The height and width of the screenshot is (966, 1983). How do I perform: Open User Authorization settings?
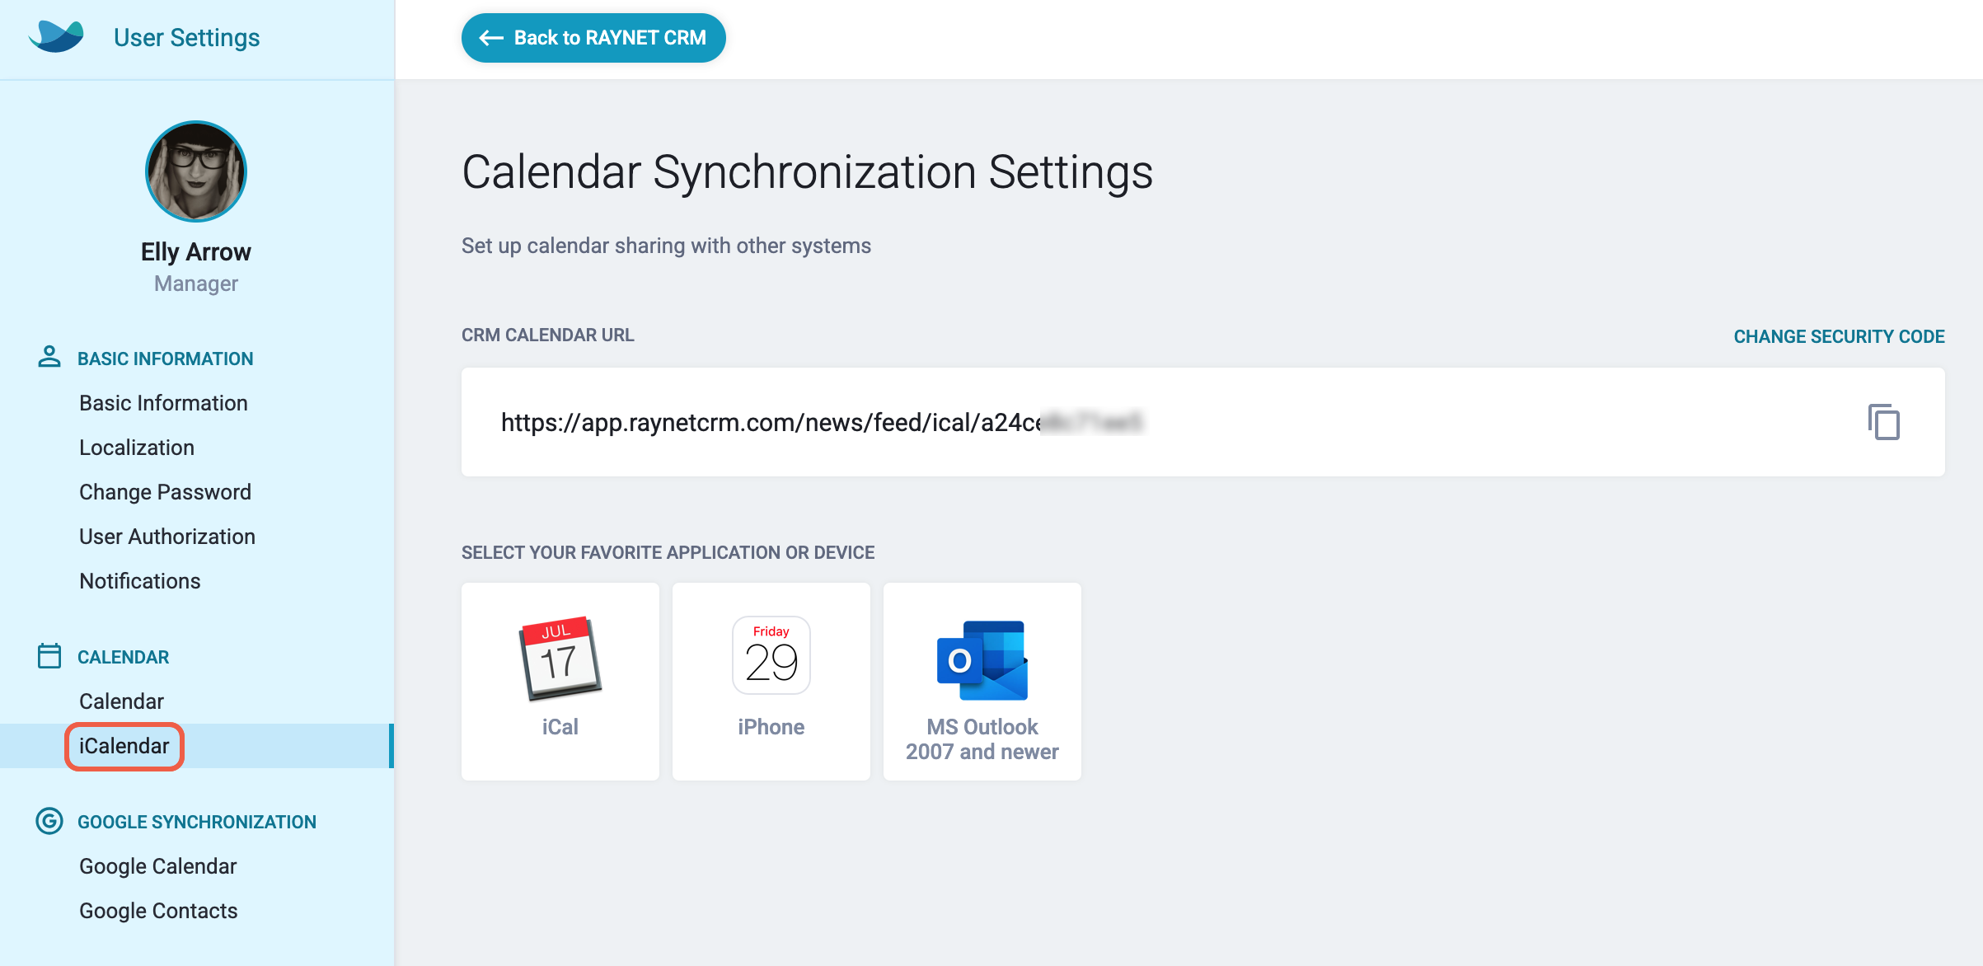point(167,537)
